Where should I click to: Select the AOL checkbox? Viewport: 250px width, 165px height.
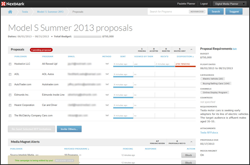(10, 74)
